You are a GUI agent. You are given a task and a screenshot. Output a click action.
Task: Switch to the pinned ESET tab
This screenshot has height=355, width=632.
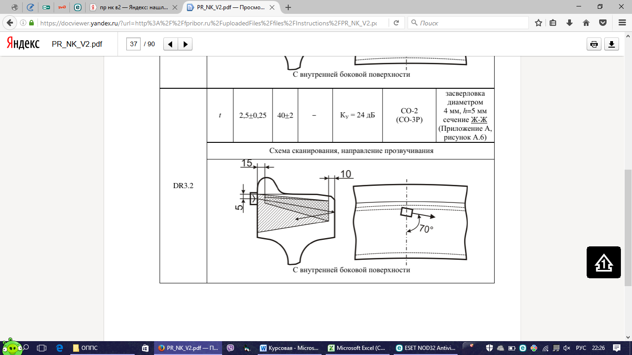pyautogui.click(x=77, y=7)
